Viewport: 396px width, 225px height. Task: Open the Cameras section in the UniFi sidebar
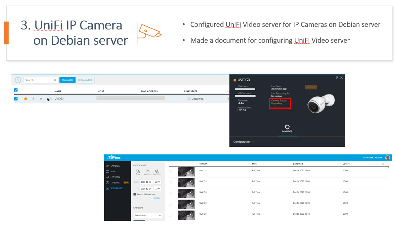pyautogui.click(x=113, y=166)
